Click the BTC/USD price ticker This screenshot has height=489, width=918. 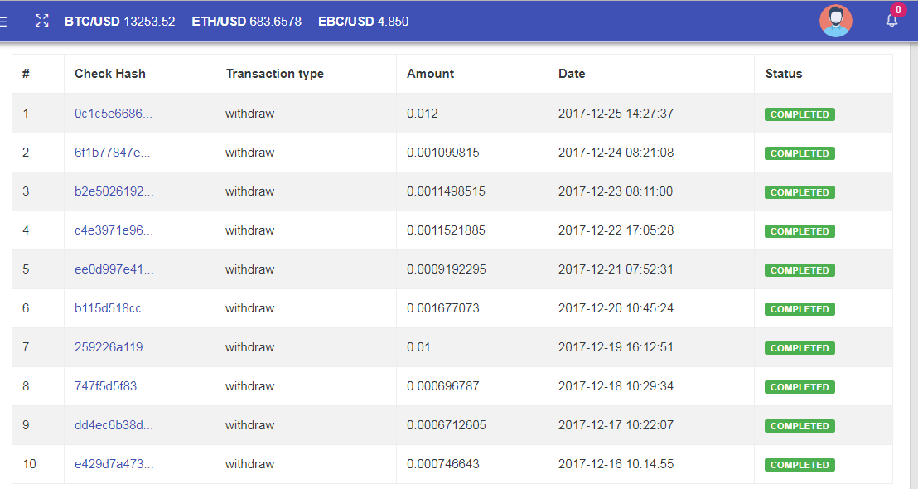120,22
